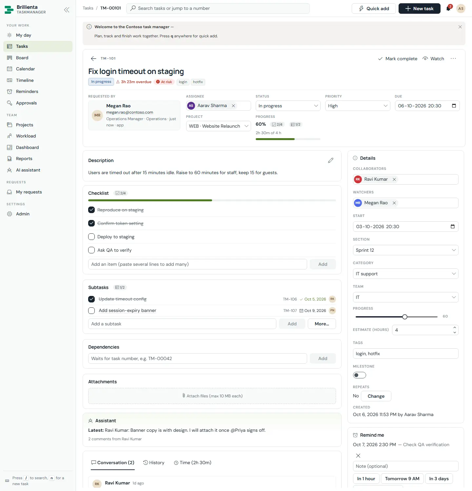This screenshot has width=472, height=491.
Task: Open My requests in sidebar
Action: (38, 192)
